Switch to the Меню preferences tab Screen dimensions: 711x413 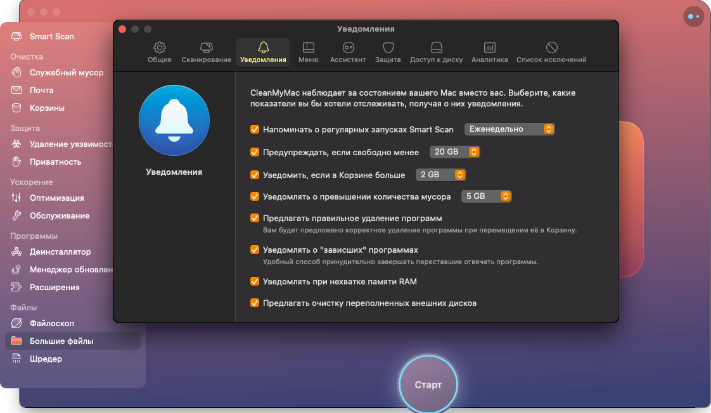(x=308, y=52)
